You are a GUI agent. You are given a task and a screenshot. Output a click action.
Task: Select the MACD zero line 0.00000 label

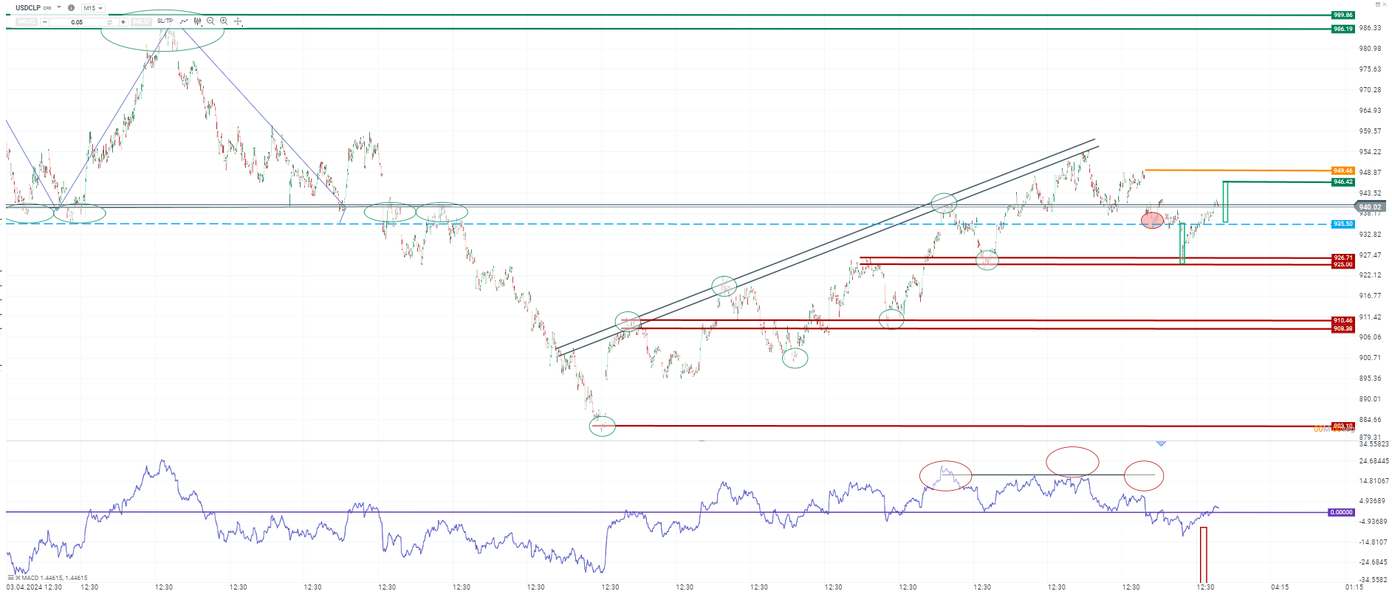(x=1341, y=512)
